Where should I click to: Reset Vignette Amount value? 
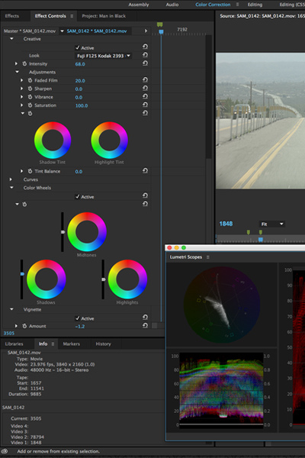pyautogui.click(x=145, y=325)
